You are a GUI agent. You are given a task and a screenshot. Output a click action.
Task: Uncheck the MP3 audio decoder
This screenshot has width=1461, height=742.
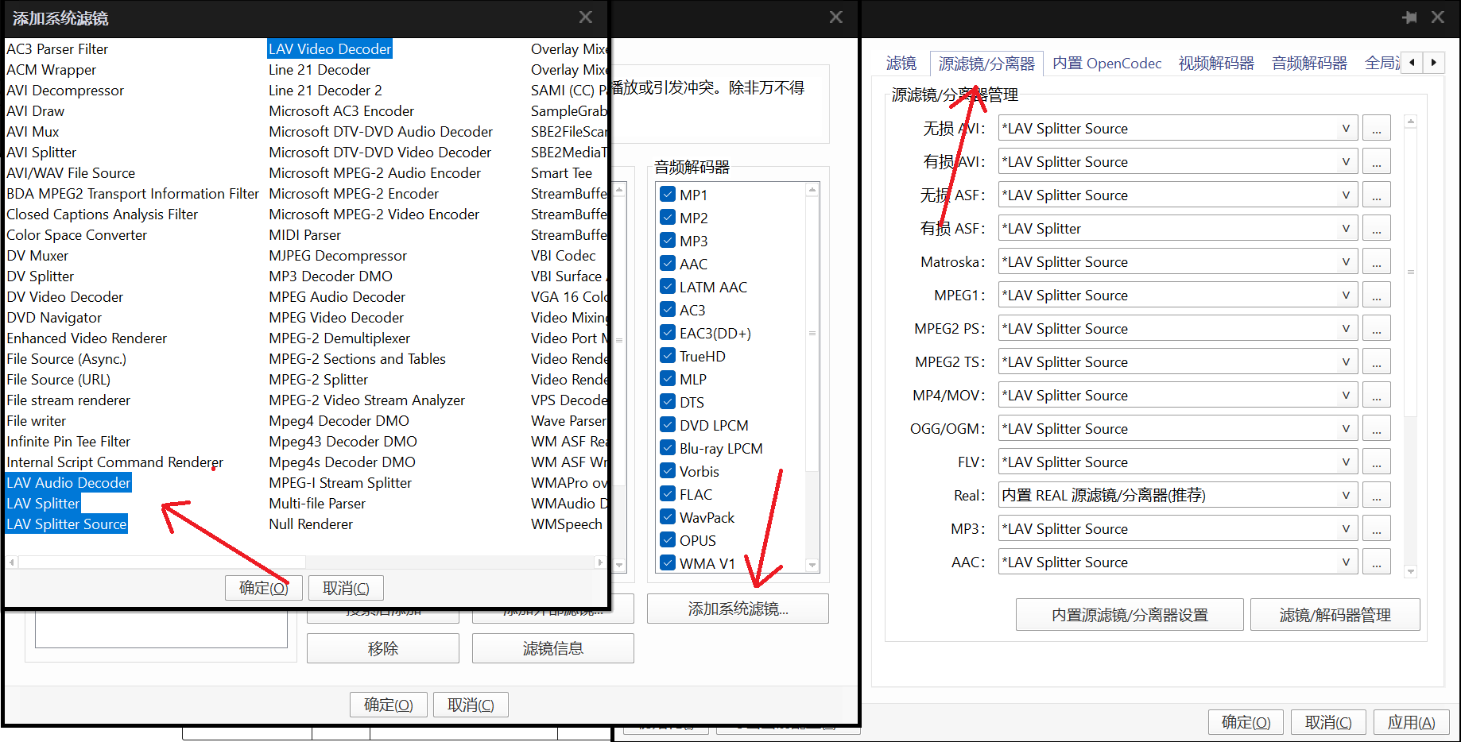[668, 241]
